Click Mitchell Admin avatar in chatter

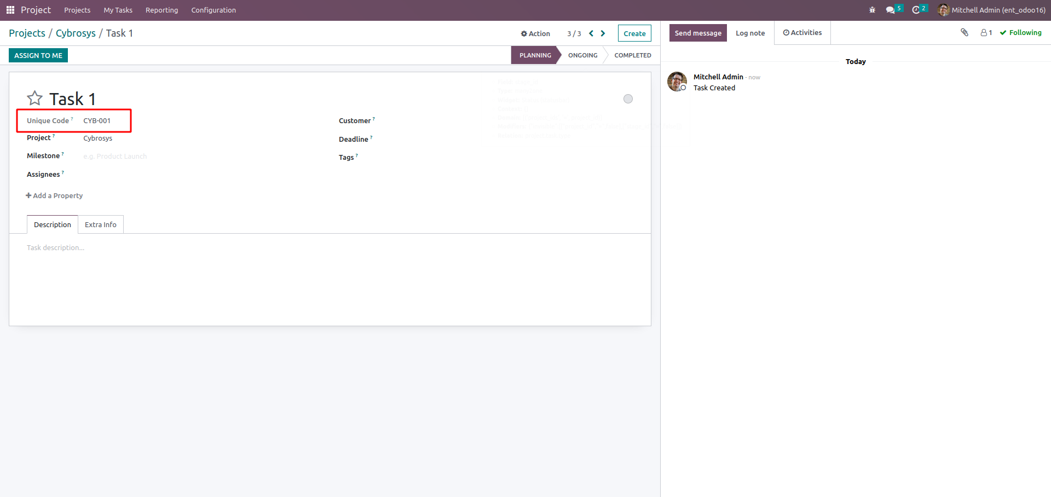(677, 82)
